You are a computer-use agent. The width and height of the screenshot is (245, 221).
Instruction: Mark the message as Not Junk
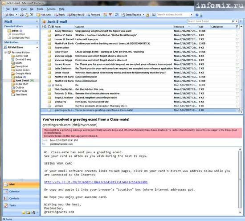pyautogui.click(x=44, y=15)
